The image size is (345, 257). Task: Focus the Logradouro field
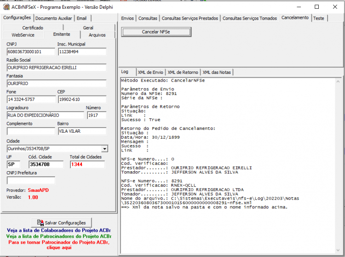click(x=46, y=115)
